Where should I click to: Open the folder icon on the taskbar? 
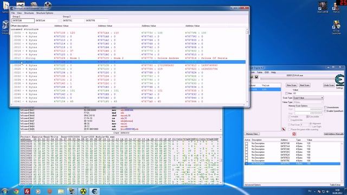coord(61,191)
